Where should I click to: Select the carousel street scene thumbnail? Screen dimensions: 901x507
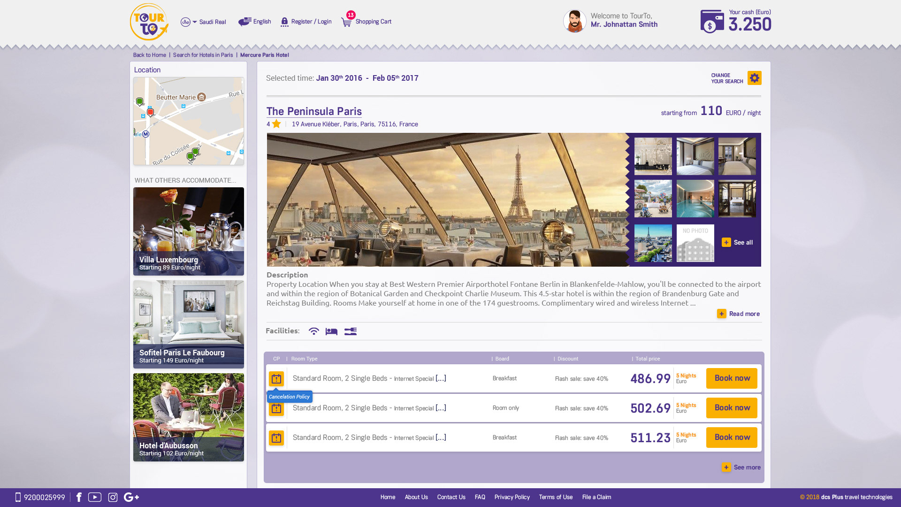tap(653, 199)
